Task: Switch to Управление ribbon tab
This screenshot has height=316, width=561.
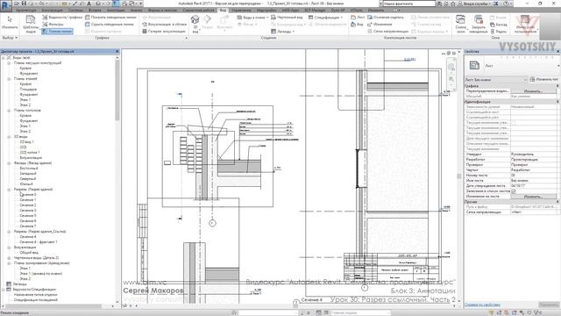Action: pyautogui.click(x=241, y=11)
